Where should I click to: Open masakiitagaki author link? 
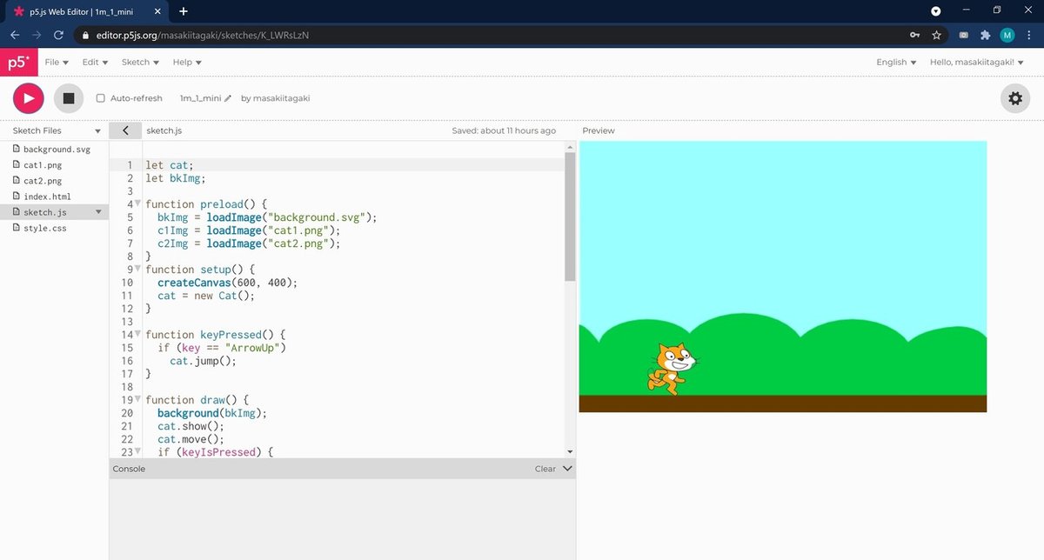click(x=281, y=98)
